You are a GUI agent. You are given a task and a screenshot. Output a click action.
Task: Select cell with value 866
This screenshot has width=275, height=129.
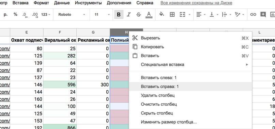coord(60,127)
